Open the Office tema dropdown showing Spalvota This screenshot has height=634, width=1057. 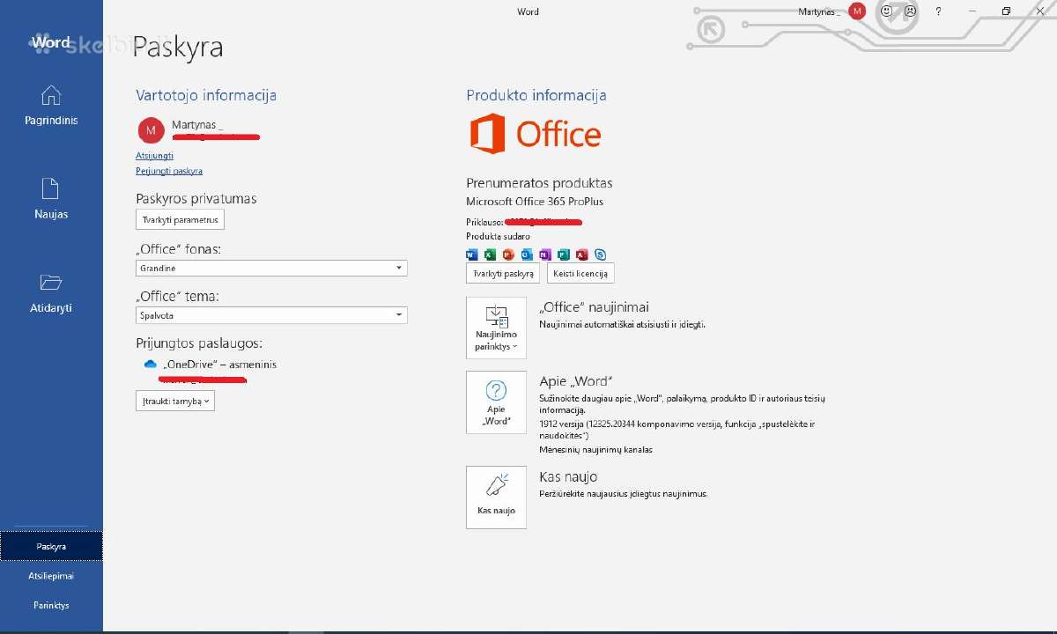(x=271, y=315)
